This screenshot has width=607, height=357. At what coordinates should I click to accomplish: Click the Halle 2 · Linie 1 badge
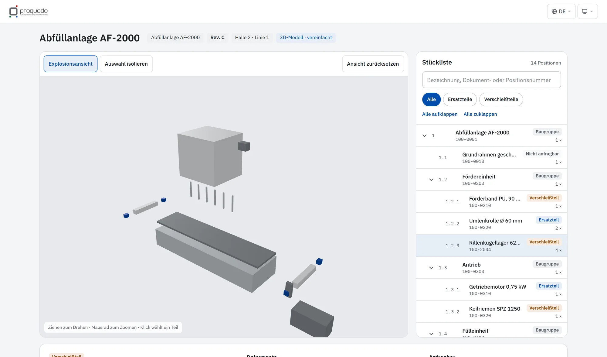pyautogui.click(x=252, y=37)
